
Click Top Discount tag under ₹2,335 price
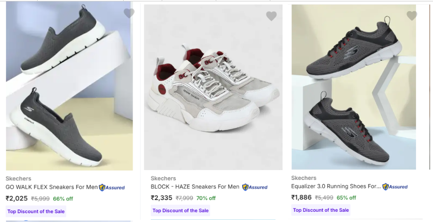click(181, 211)
